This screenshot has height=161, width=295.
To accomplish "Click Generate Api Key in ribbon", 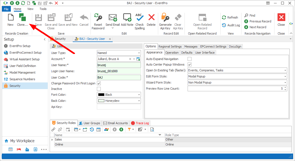I will [x=165, y=21].
